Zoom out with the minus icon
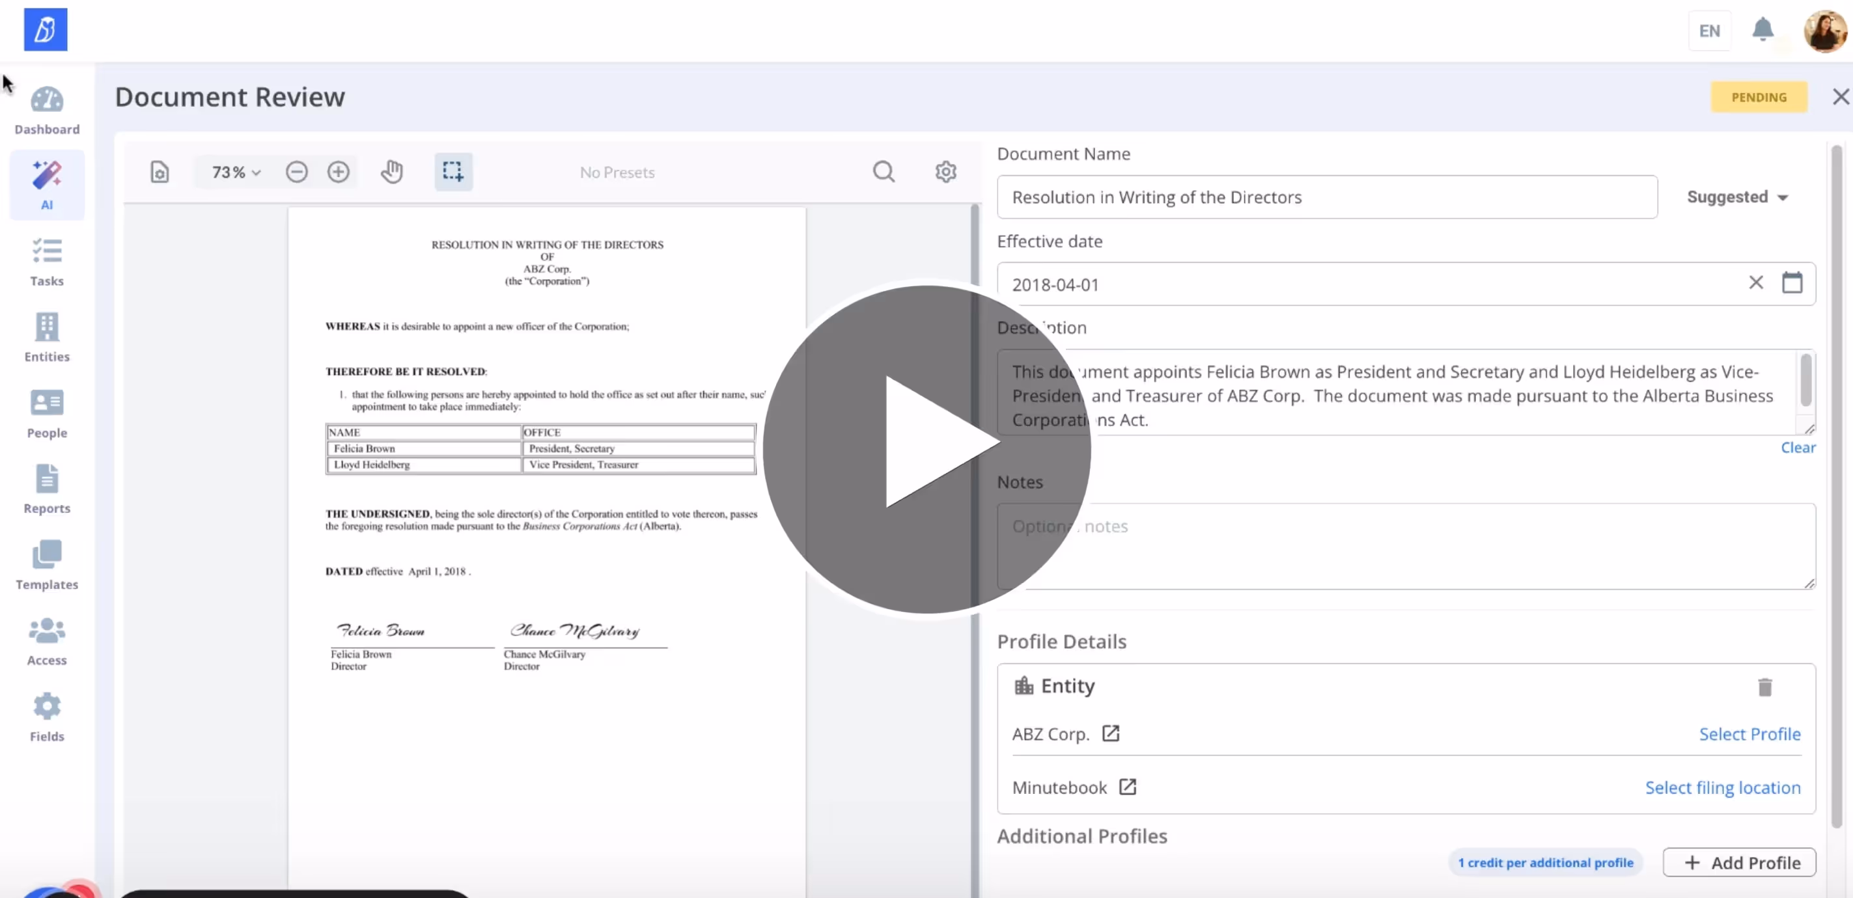 [296, 172]
